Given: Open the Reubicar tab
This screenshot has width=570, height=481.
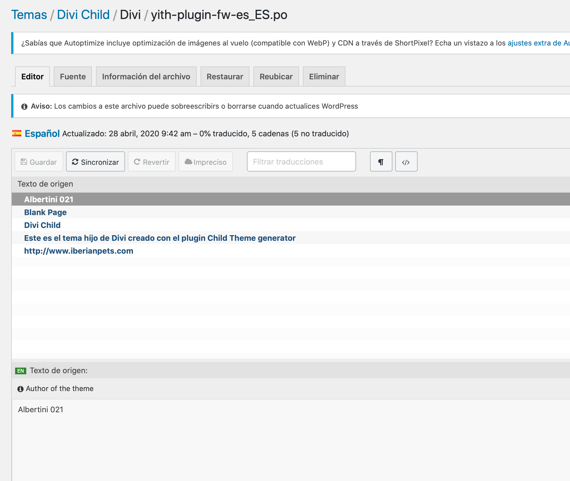Looking at the screenshot, I should coord(276,77).
